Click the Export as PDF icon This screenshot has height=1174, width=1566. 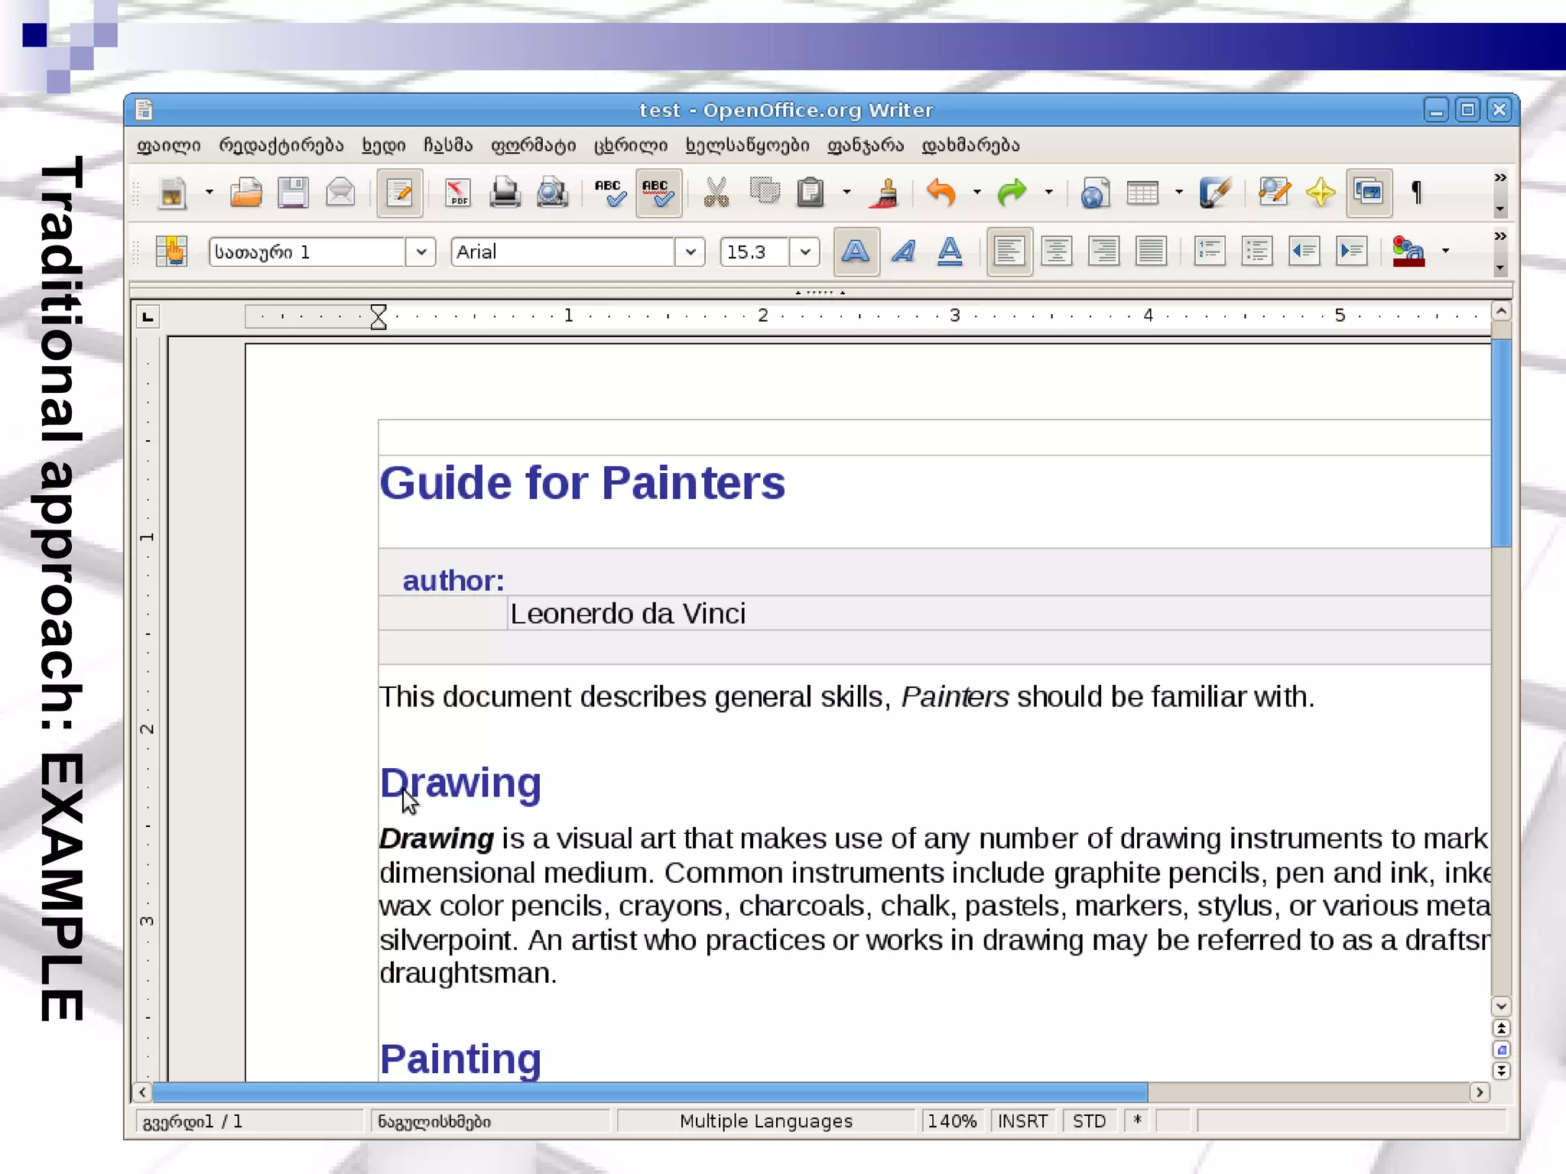coord(457,193)
